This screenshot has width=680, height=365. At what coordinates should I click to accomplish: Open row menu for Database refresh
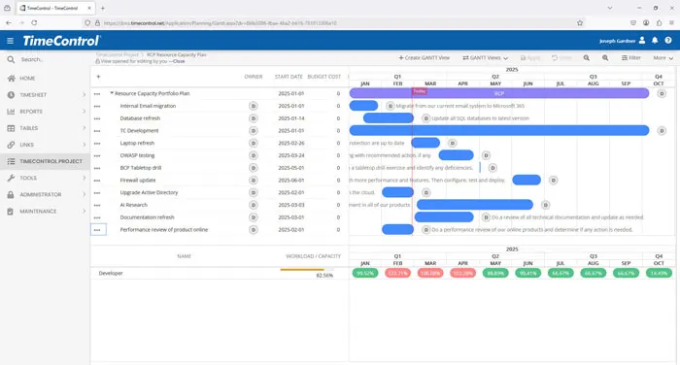97,118
